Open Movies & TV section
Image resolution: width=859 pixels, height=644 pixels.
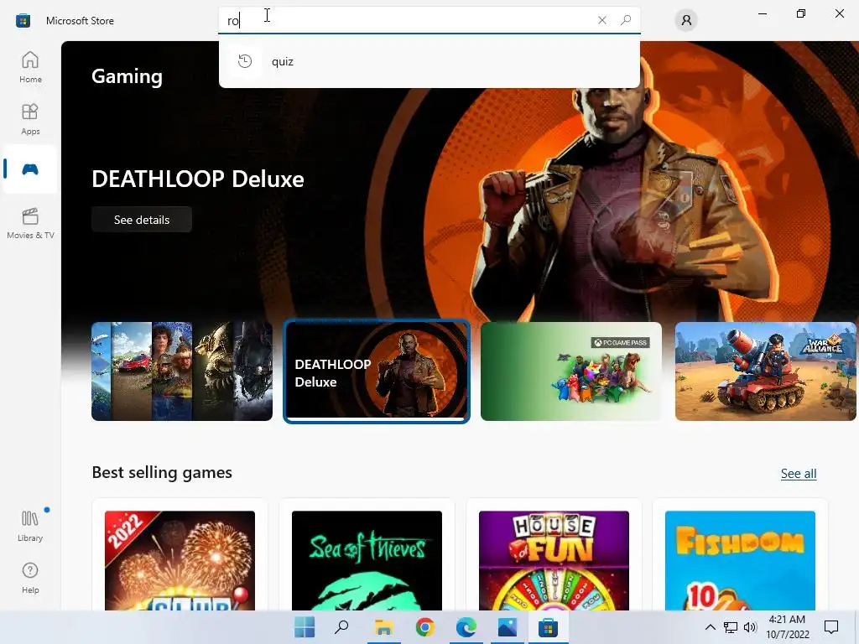(x=30, y=223)
